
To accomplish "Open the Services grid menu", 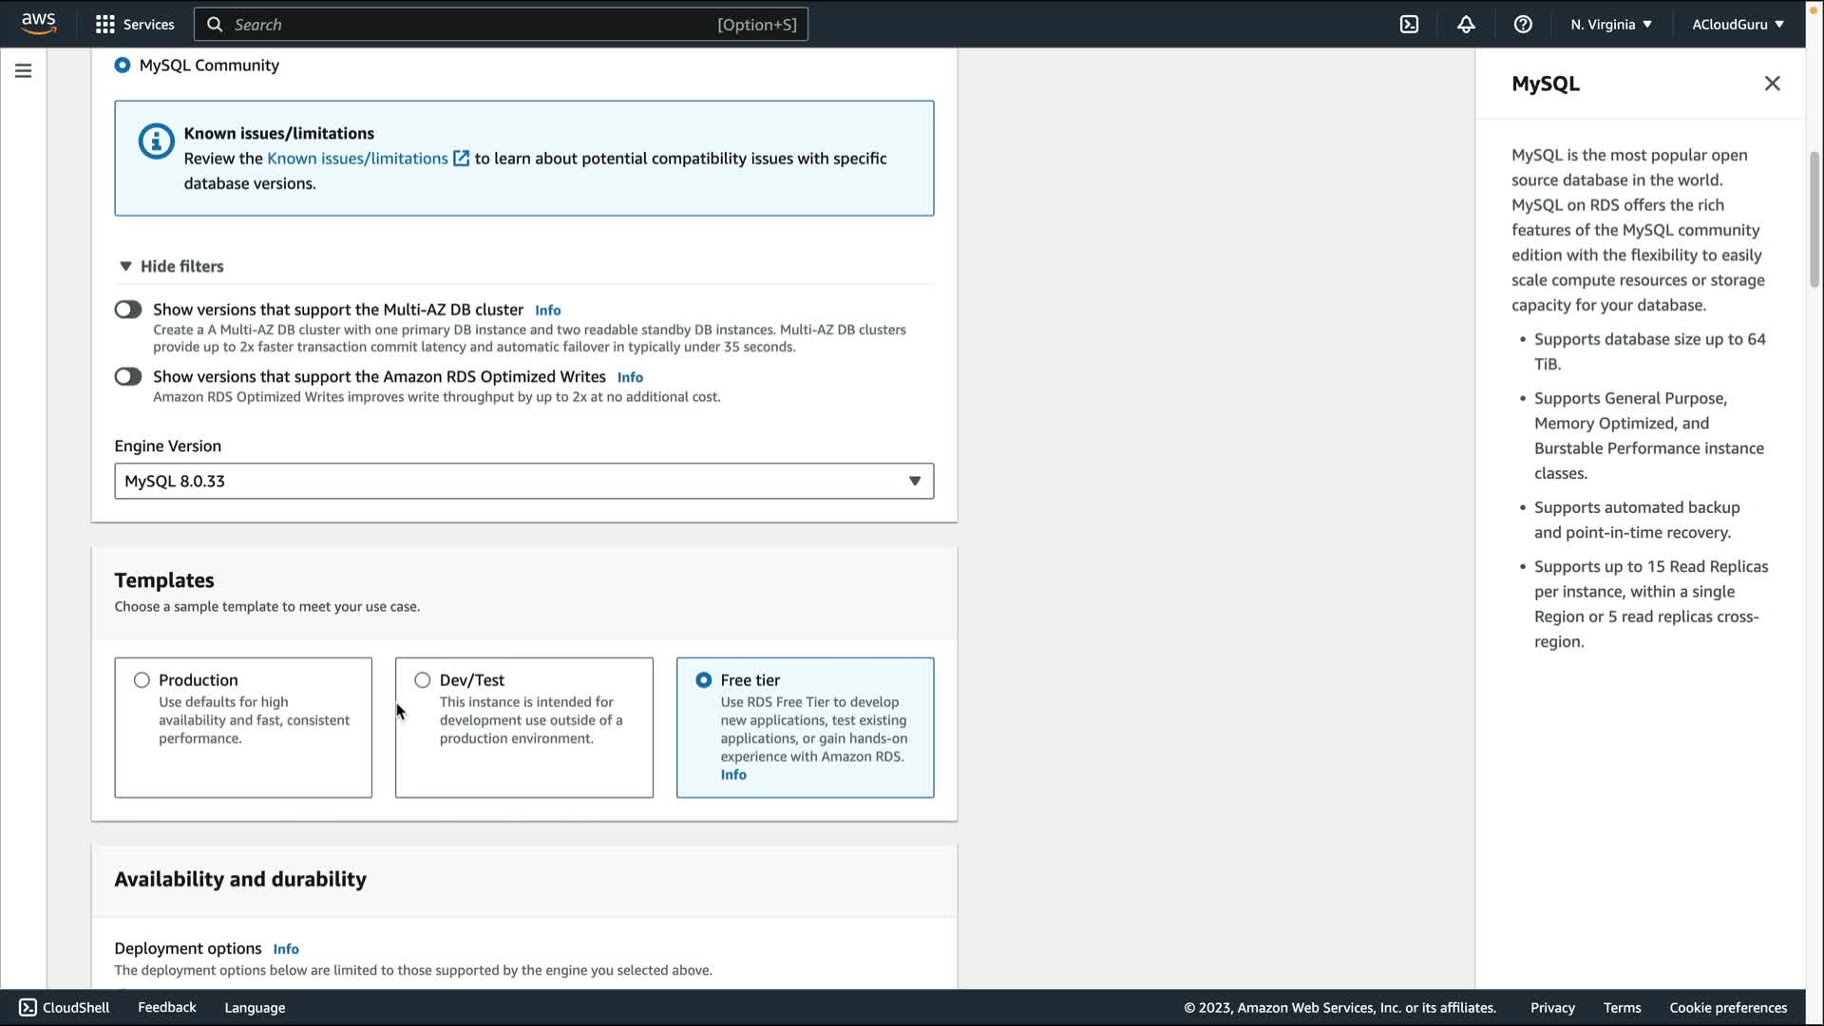I will [105, 25].
